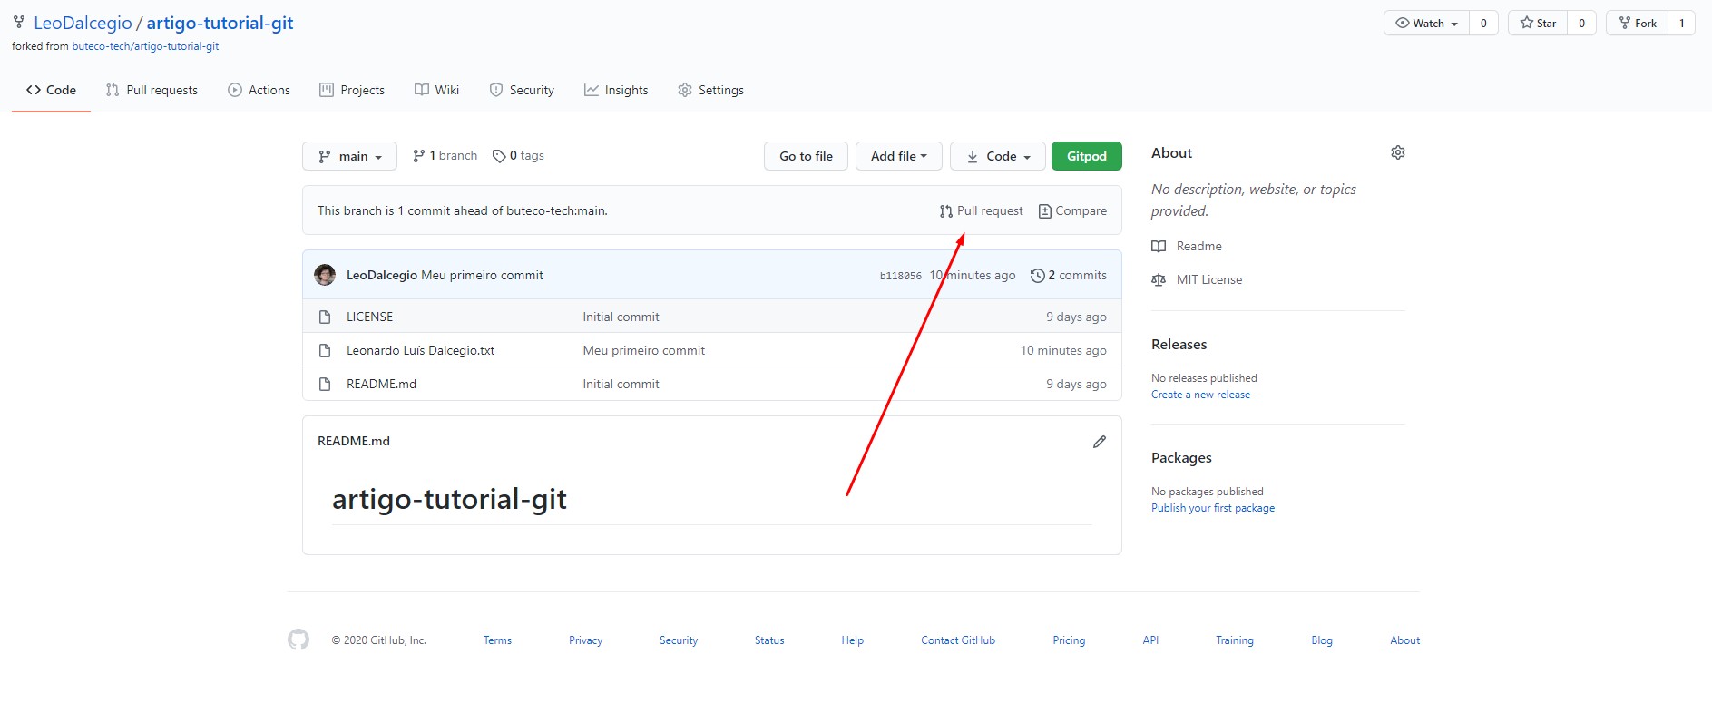1712x703 pixels.
Task: Open the Leonardo Luís Dalcegio.txt file
Action: pos(420,350)
